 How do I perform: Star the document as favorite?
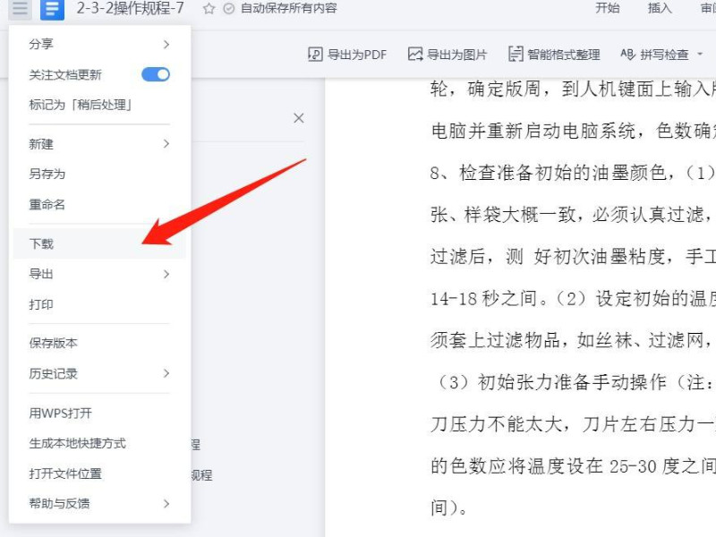pyautogui.click(x=209, y=9)
